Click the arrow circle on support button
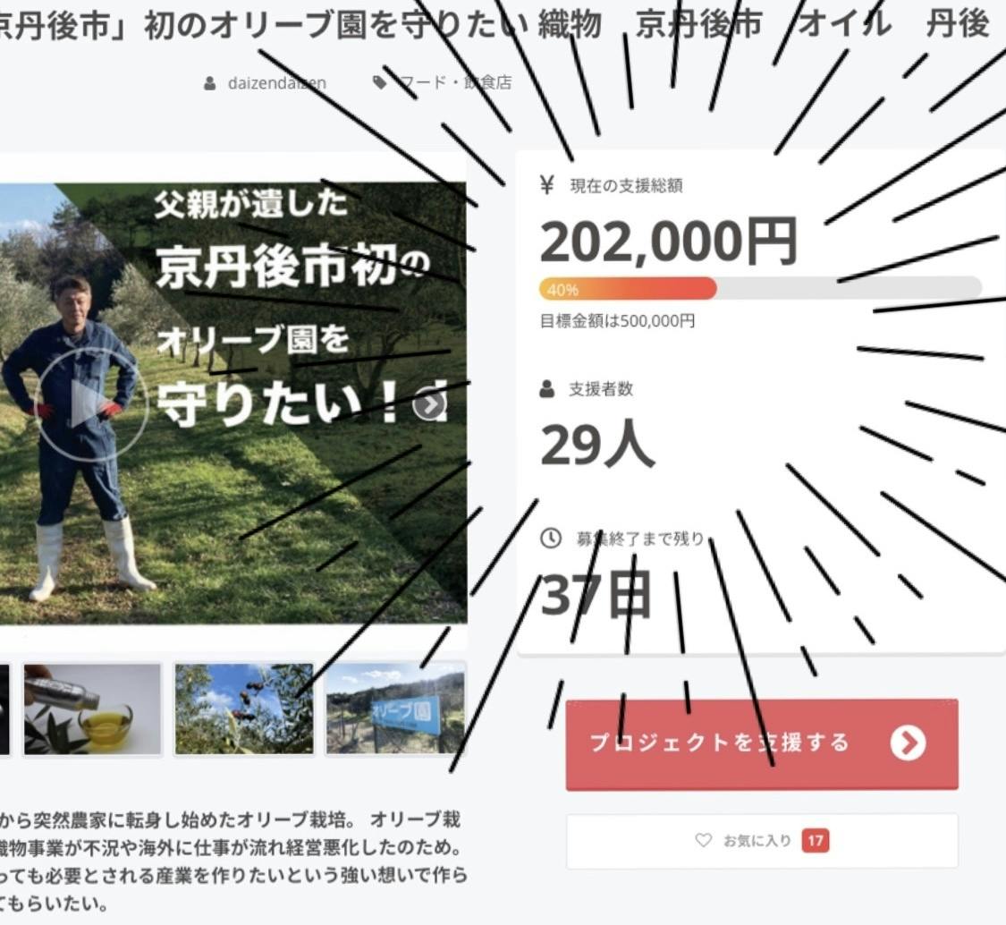The width and height of the screenshot is (1006, 925). click(908, 743)
